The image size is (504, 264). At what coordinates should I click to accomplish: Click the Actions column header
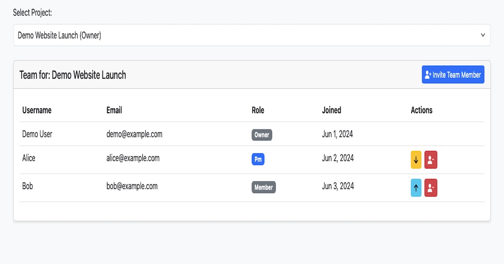[x=421, y=110]
